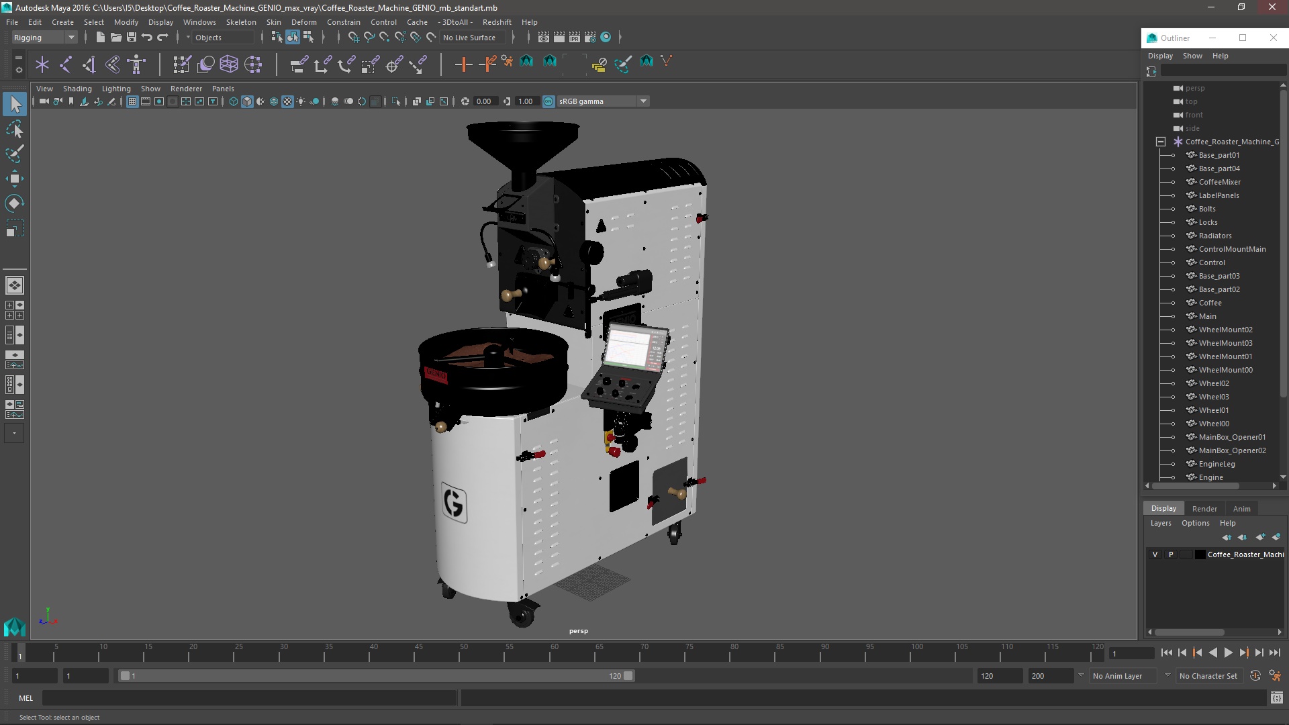The width and height of the screenshot is (1289, 725).
Task: Select CoffeeMixer in the Outliner
Action: [1219, 182]
